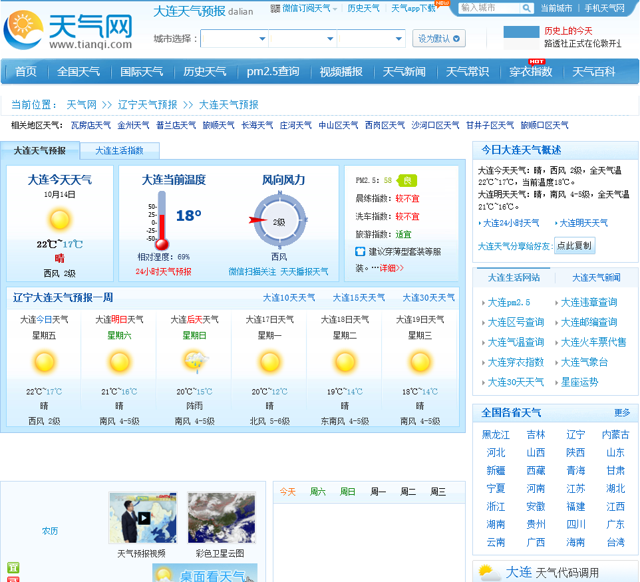Image resolution: width=640 pixels, height=582 pixels.
Task: Click the WeChat QR code icon
Action: click(275, 8)
